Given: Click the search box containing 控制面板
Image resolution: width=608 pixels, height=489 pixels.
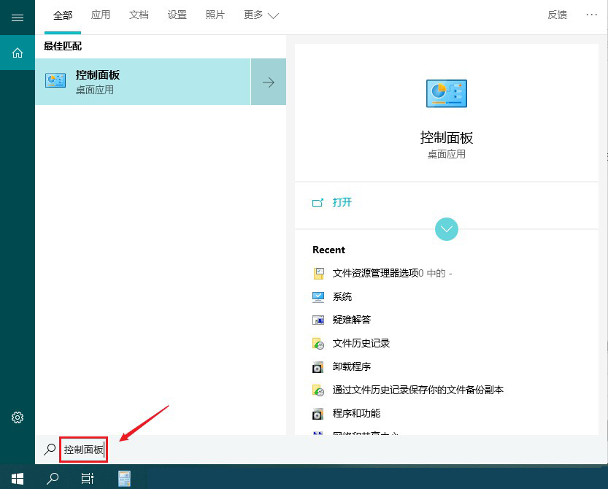Looking at the screenshot, I should pyautogui.click(x=83, y=450).
